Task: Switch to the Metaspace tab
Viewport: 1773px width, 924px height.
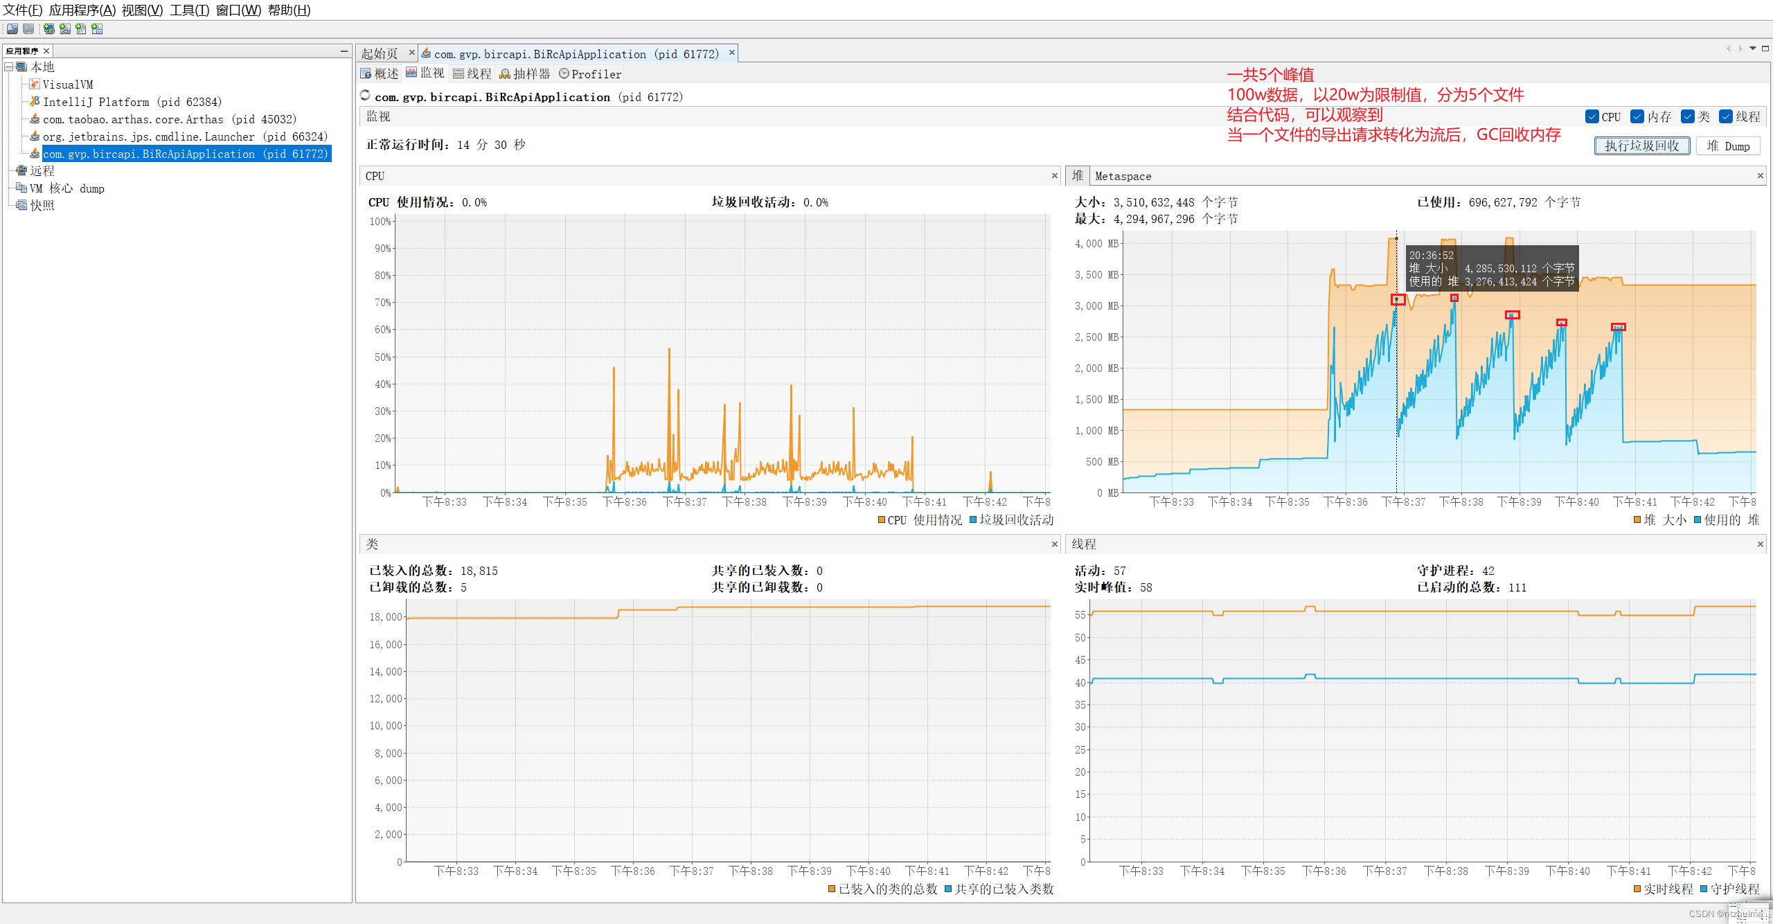Action: click(1123, 177)
